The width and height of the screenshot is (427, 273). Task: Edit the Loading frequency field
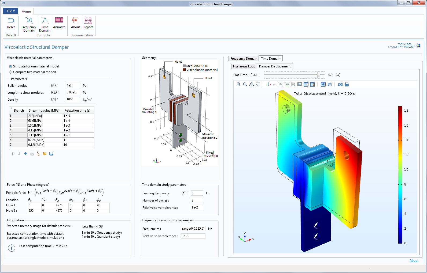[197, 193]
